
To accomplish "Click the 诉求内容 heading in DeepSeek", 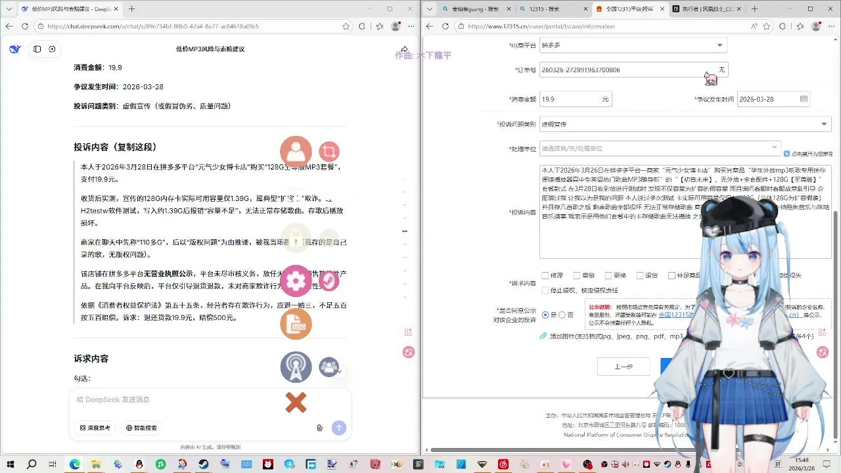I will point(91,359).
